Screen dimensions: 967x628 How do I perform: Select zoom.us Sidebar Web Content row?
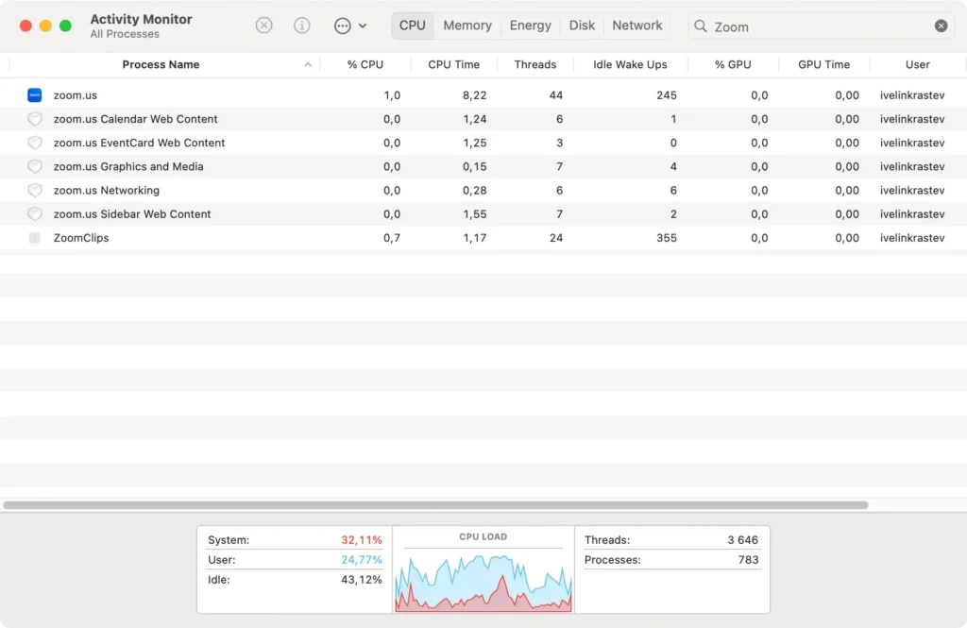483,214
